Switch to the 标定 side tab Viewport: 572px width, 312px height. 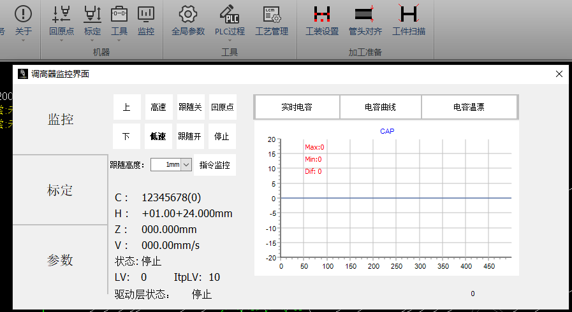(61, 190)
